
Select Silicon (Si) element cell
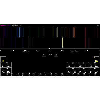(74, 70)
